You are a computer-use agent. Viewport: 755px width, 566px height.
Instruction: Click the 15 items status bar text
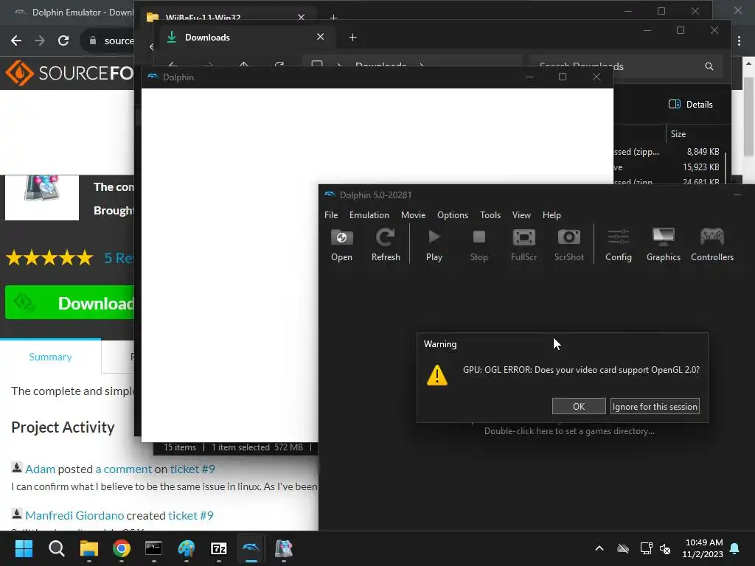pos(180,447)
